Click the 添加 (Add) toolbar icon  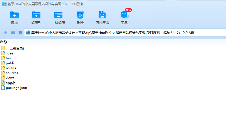pos(14,15)
